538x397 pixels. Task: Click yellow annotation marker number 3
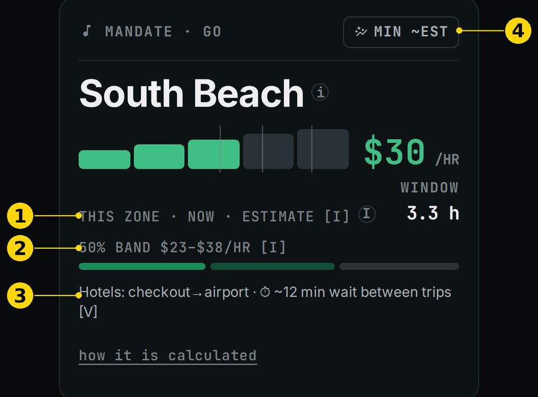point(20,295)
